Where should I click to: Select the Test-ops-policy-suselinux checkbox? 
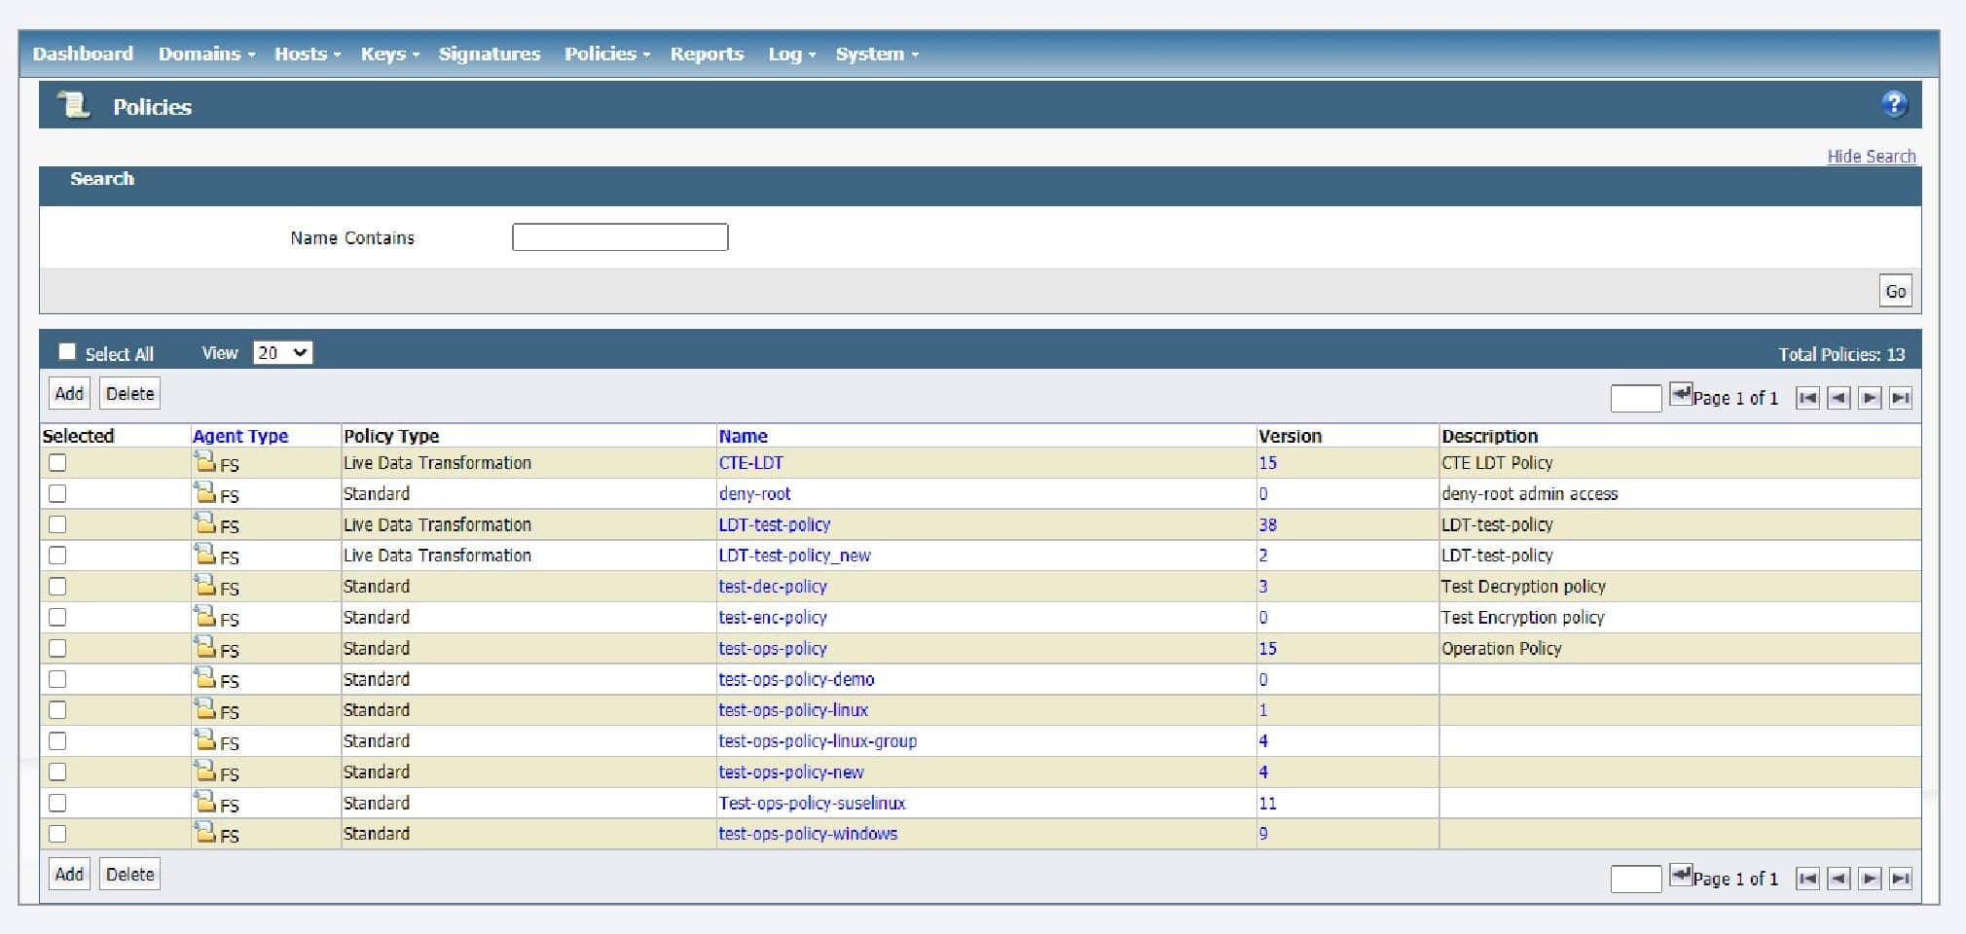pos(57,803)
